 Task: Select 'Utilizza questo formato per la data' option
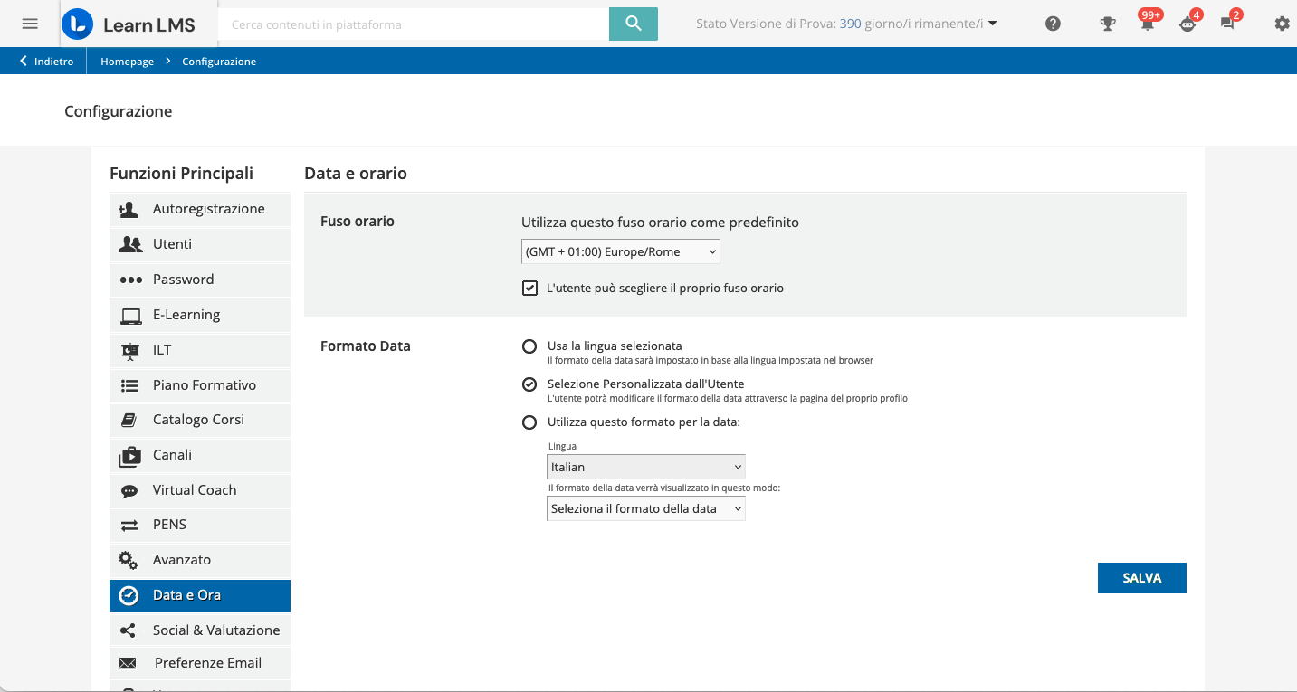[529, 422]
